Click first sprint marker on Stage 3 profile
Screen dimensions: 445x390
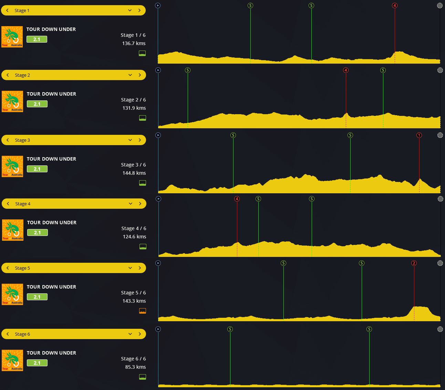[x=233, y=135]
